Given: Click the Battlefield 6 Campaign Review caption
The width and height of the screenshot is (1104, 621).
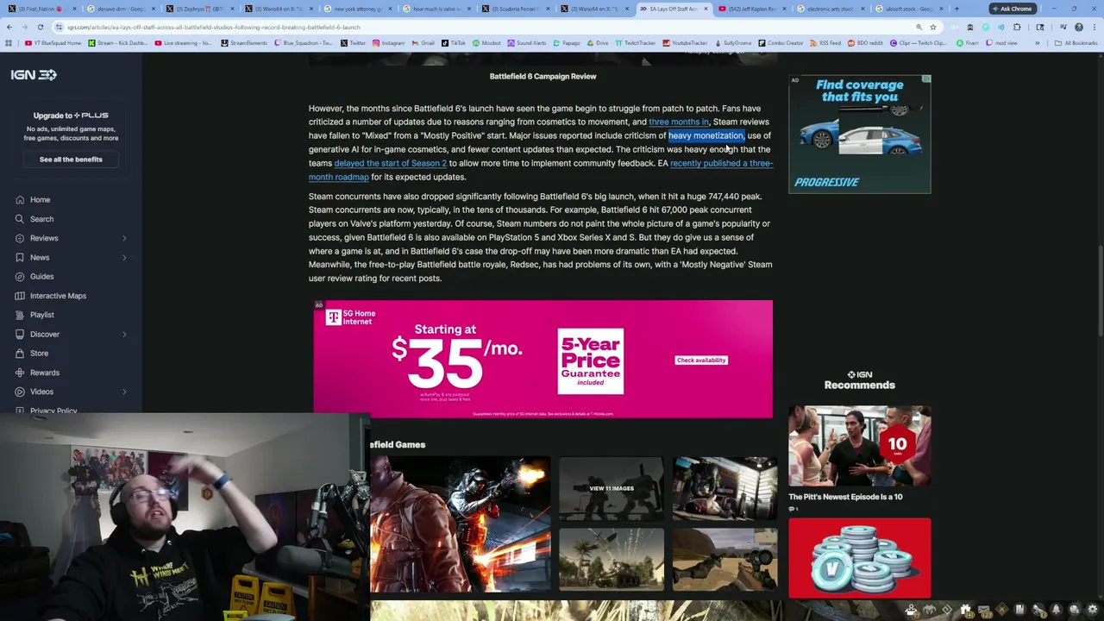Looking at the screenshot, I should tap(543, 76).
